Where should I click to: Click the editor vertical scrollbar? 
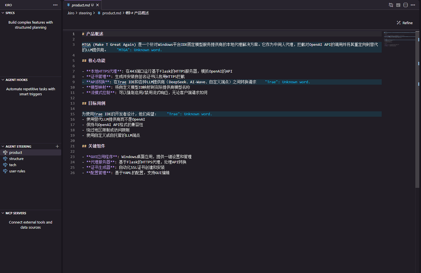(417, 109)
